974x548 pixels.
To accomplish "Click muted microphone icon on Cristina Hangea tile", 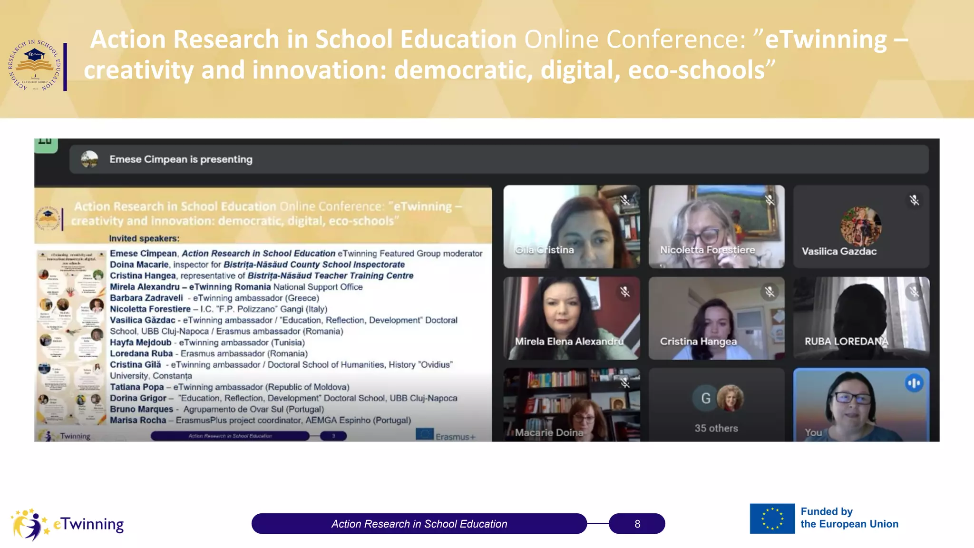I will 769,292.
